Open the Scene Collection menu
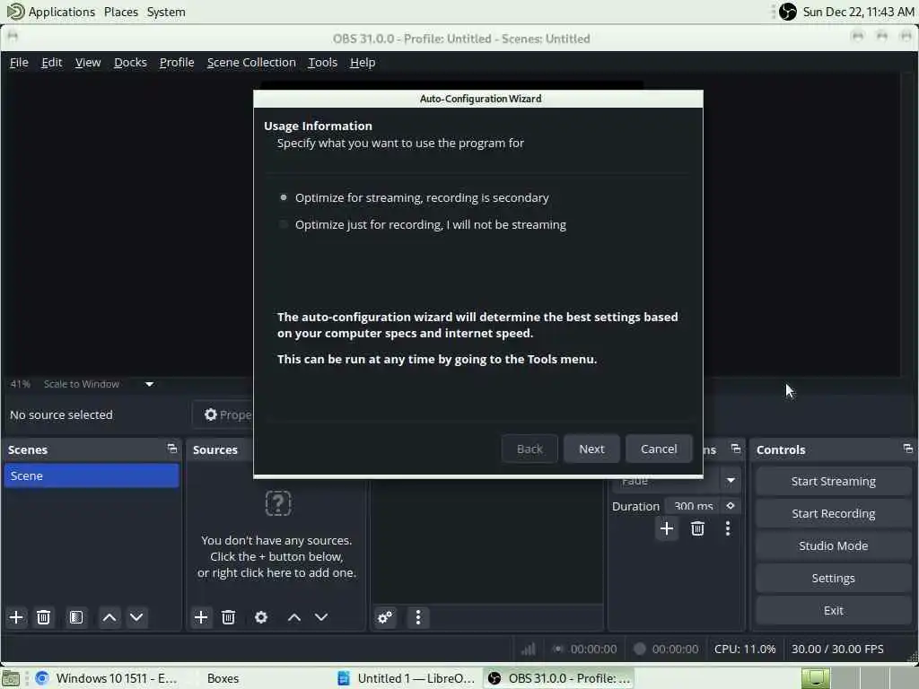 pos(251,62)
